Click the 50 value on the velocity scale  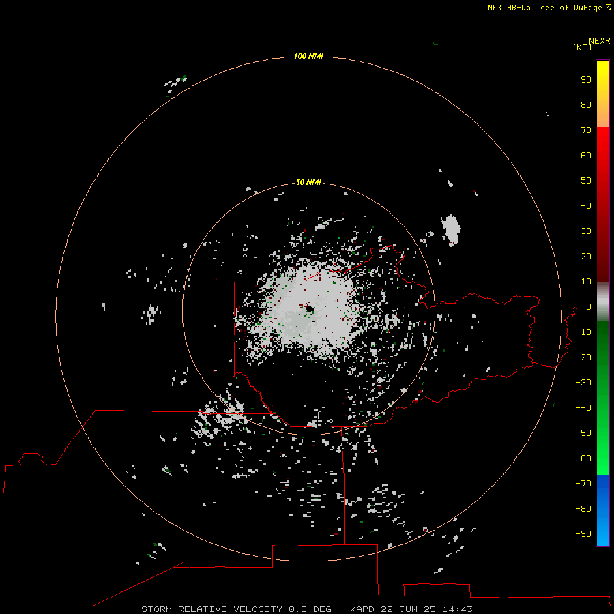tap(586, 181)
